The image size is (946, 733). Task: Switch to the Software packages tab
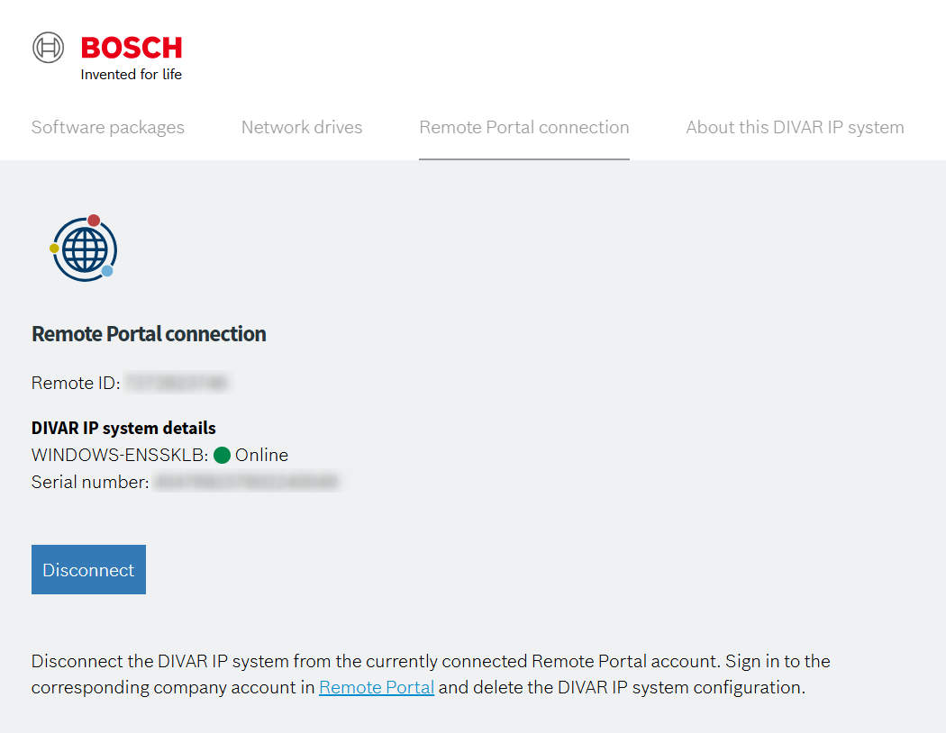107,127
